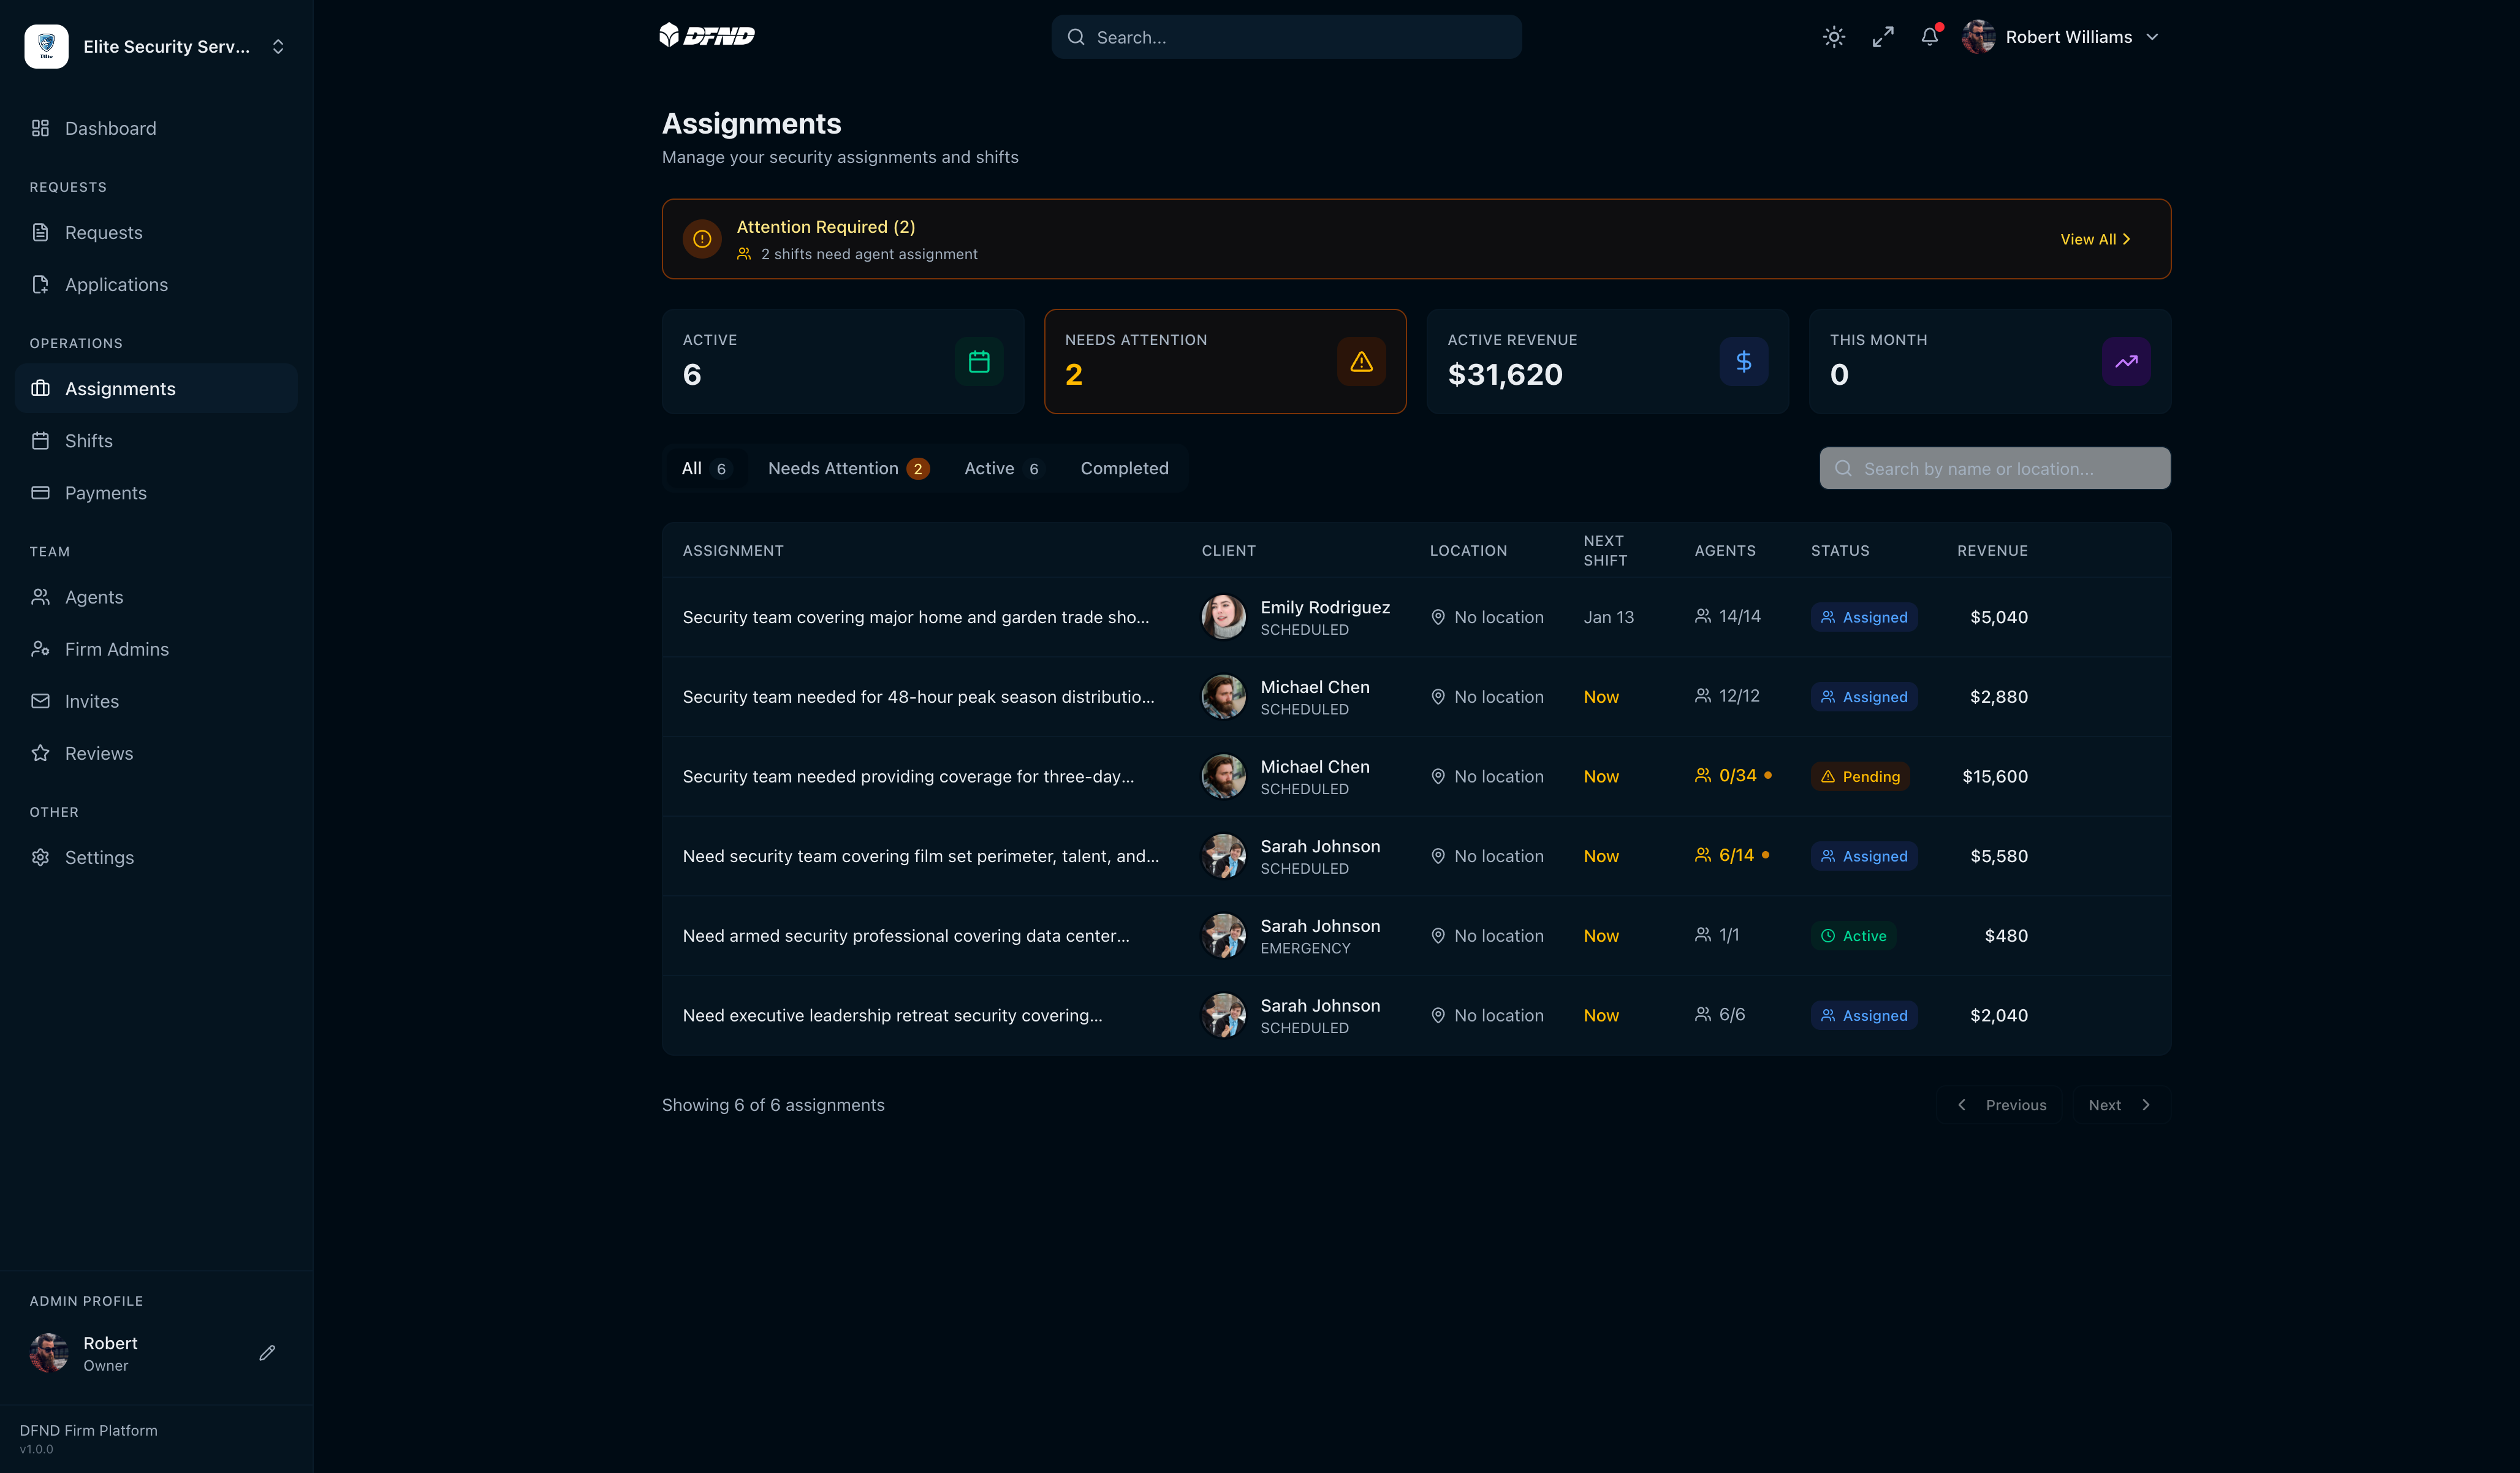The width and height of the screenshot is (2520, 1473).
Task: Click the This Month trend arrow icon
Action: tap(2126, 362)
